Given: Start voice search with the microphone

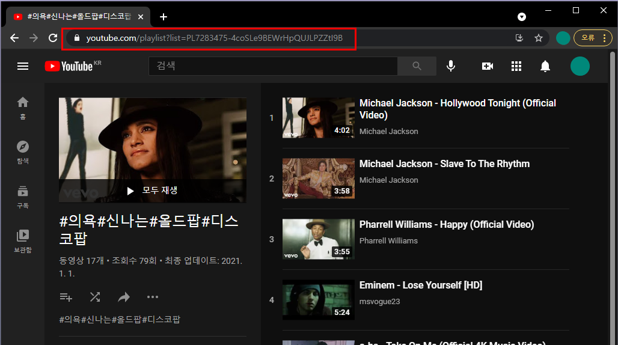Looking at the screenshot, I should point(451,66).
